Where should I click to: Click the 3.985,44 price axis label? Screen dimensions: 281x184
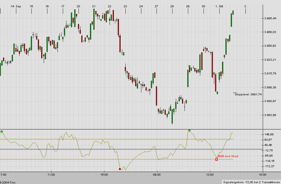click(270, 18)
